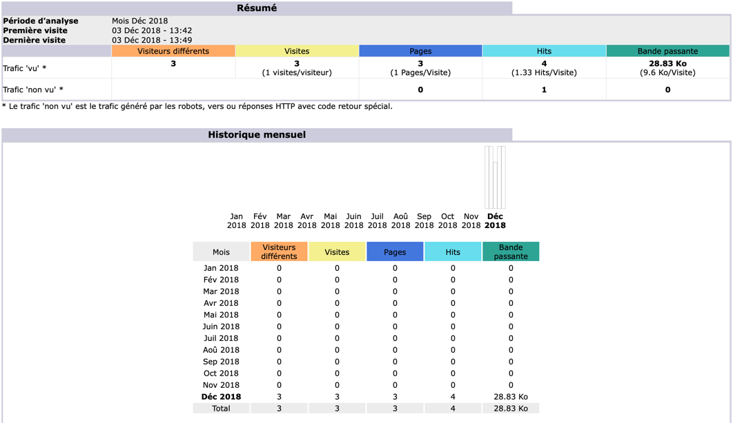The width and height of the screenshot is (733, 423).
Task: Click the 28.83 Ko value in summary
Action: [667, 63]
